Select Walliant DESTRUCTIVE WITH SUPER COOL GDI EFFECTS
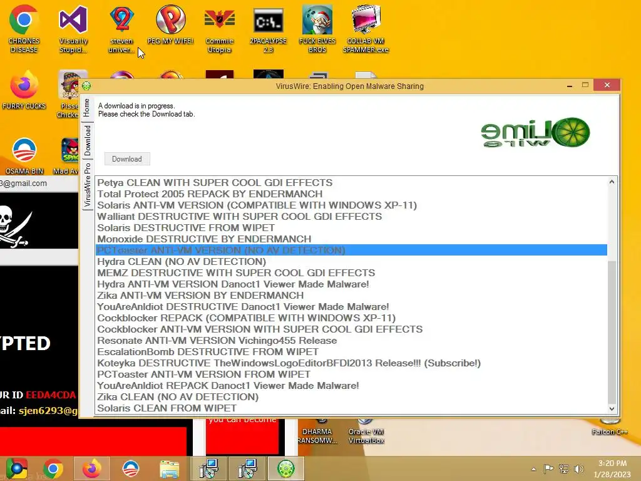The width and height of the screenshot is (641, 481). [351, 216]
